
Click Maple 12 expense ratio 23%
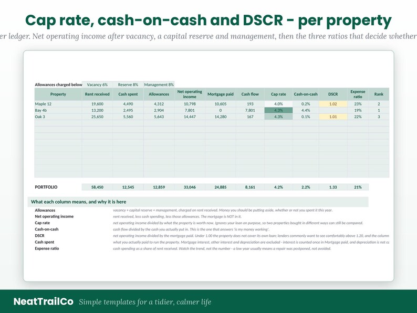click(358, 104)
